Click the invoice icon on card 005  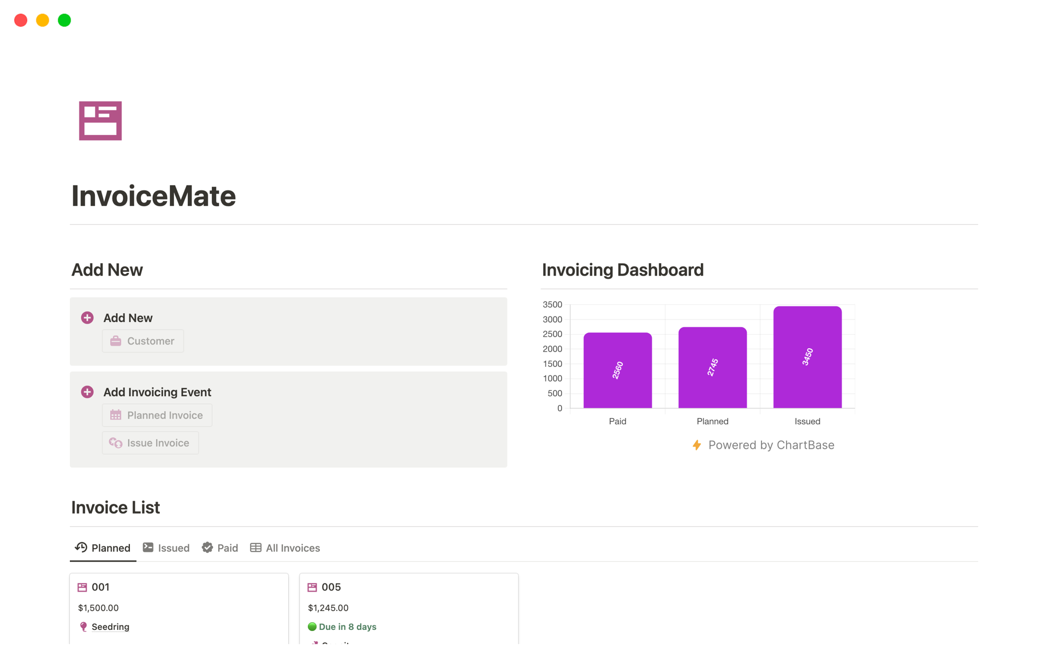pos(312,587)
